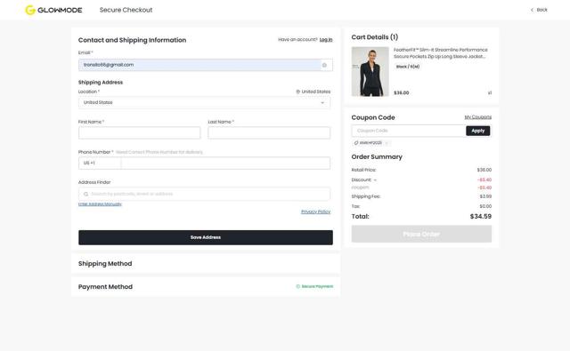This screenshot has width=570, height=351.
Task: Expand the Shipping Method section
Action: tap(206, 264)
